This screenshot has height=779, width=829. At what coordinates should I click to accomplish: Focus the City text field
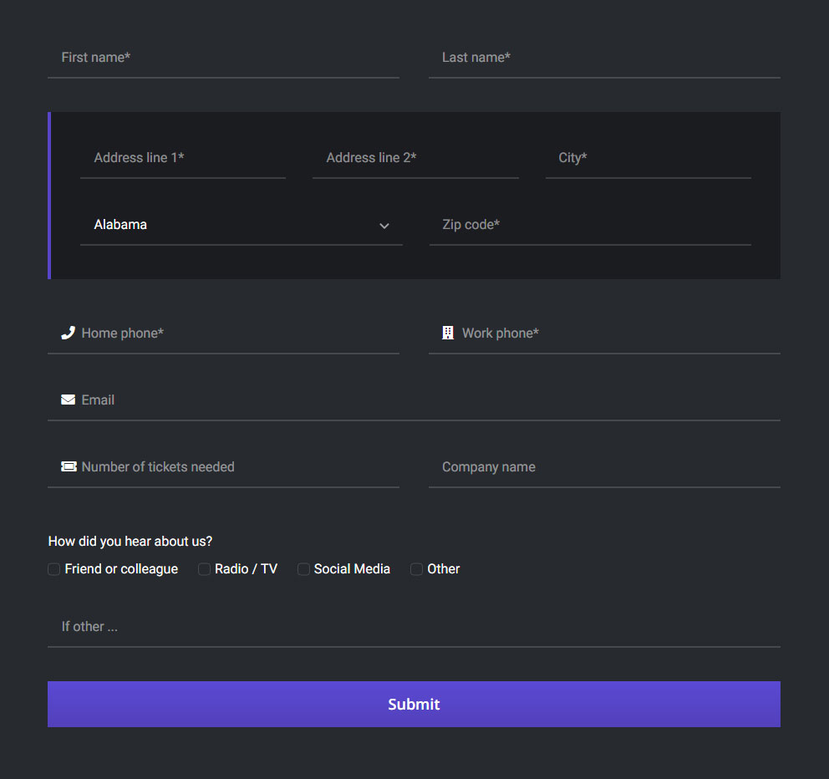tap(648, 158)
